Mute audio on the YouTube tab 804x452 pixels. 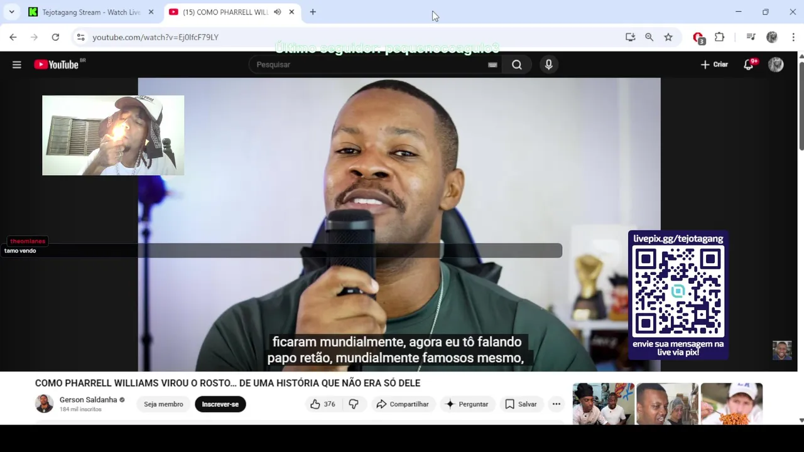[x=277, y=12]
